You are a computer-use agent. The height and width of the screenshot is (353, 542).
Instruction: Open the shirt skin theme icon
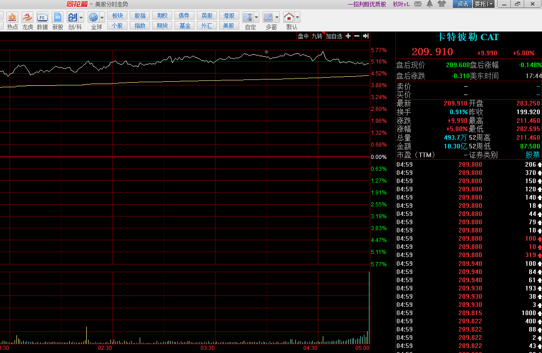pos(442,4)
